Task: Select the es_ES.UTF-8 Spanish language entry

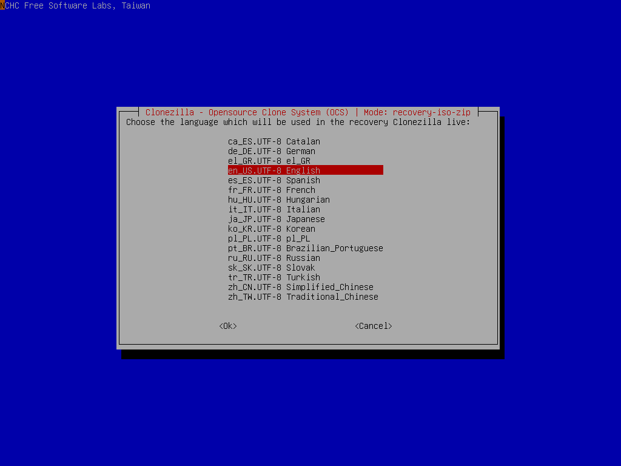Action: click(271, 180)
